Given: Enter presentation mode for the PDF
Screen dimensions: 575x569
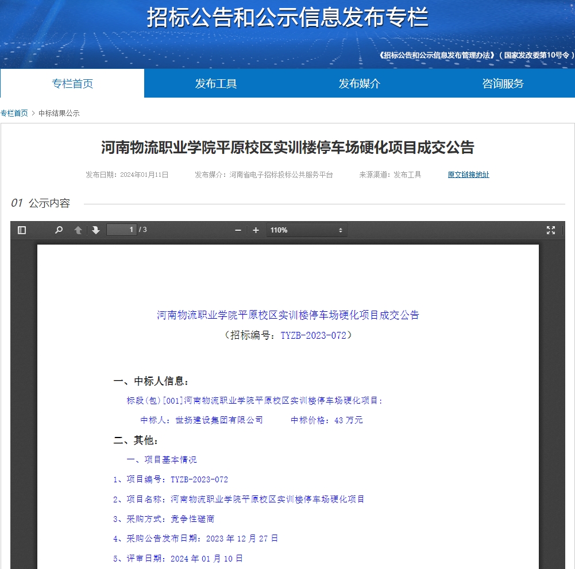Looking at the screenshot, I should pyautogui.click(x=550, y=230).
